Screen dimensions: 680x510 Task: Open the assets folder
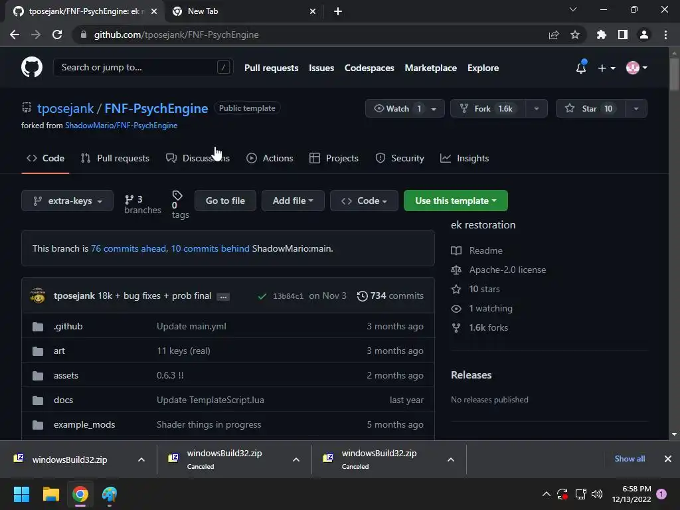[x=66, y=376]
